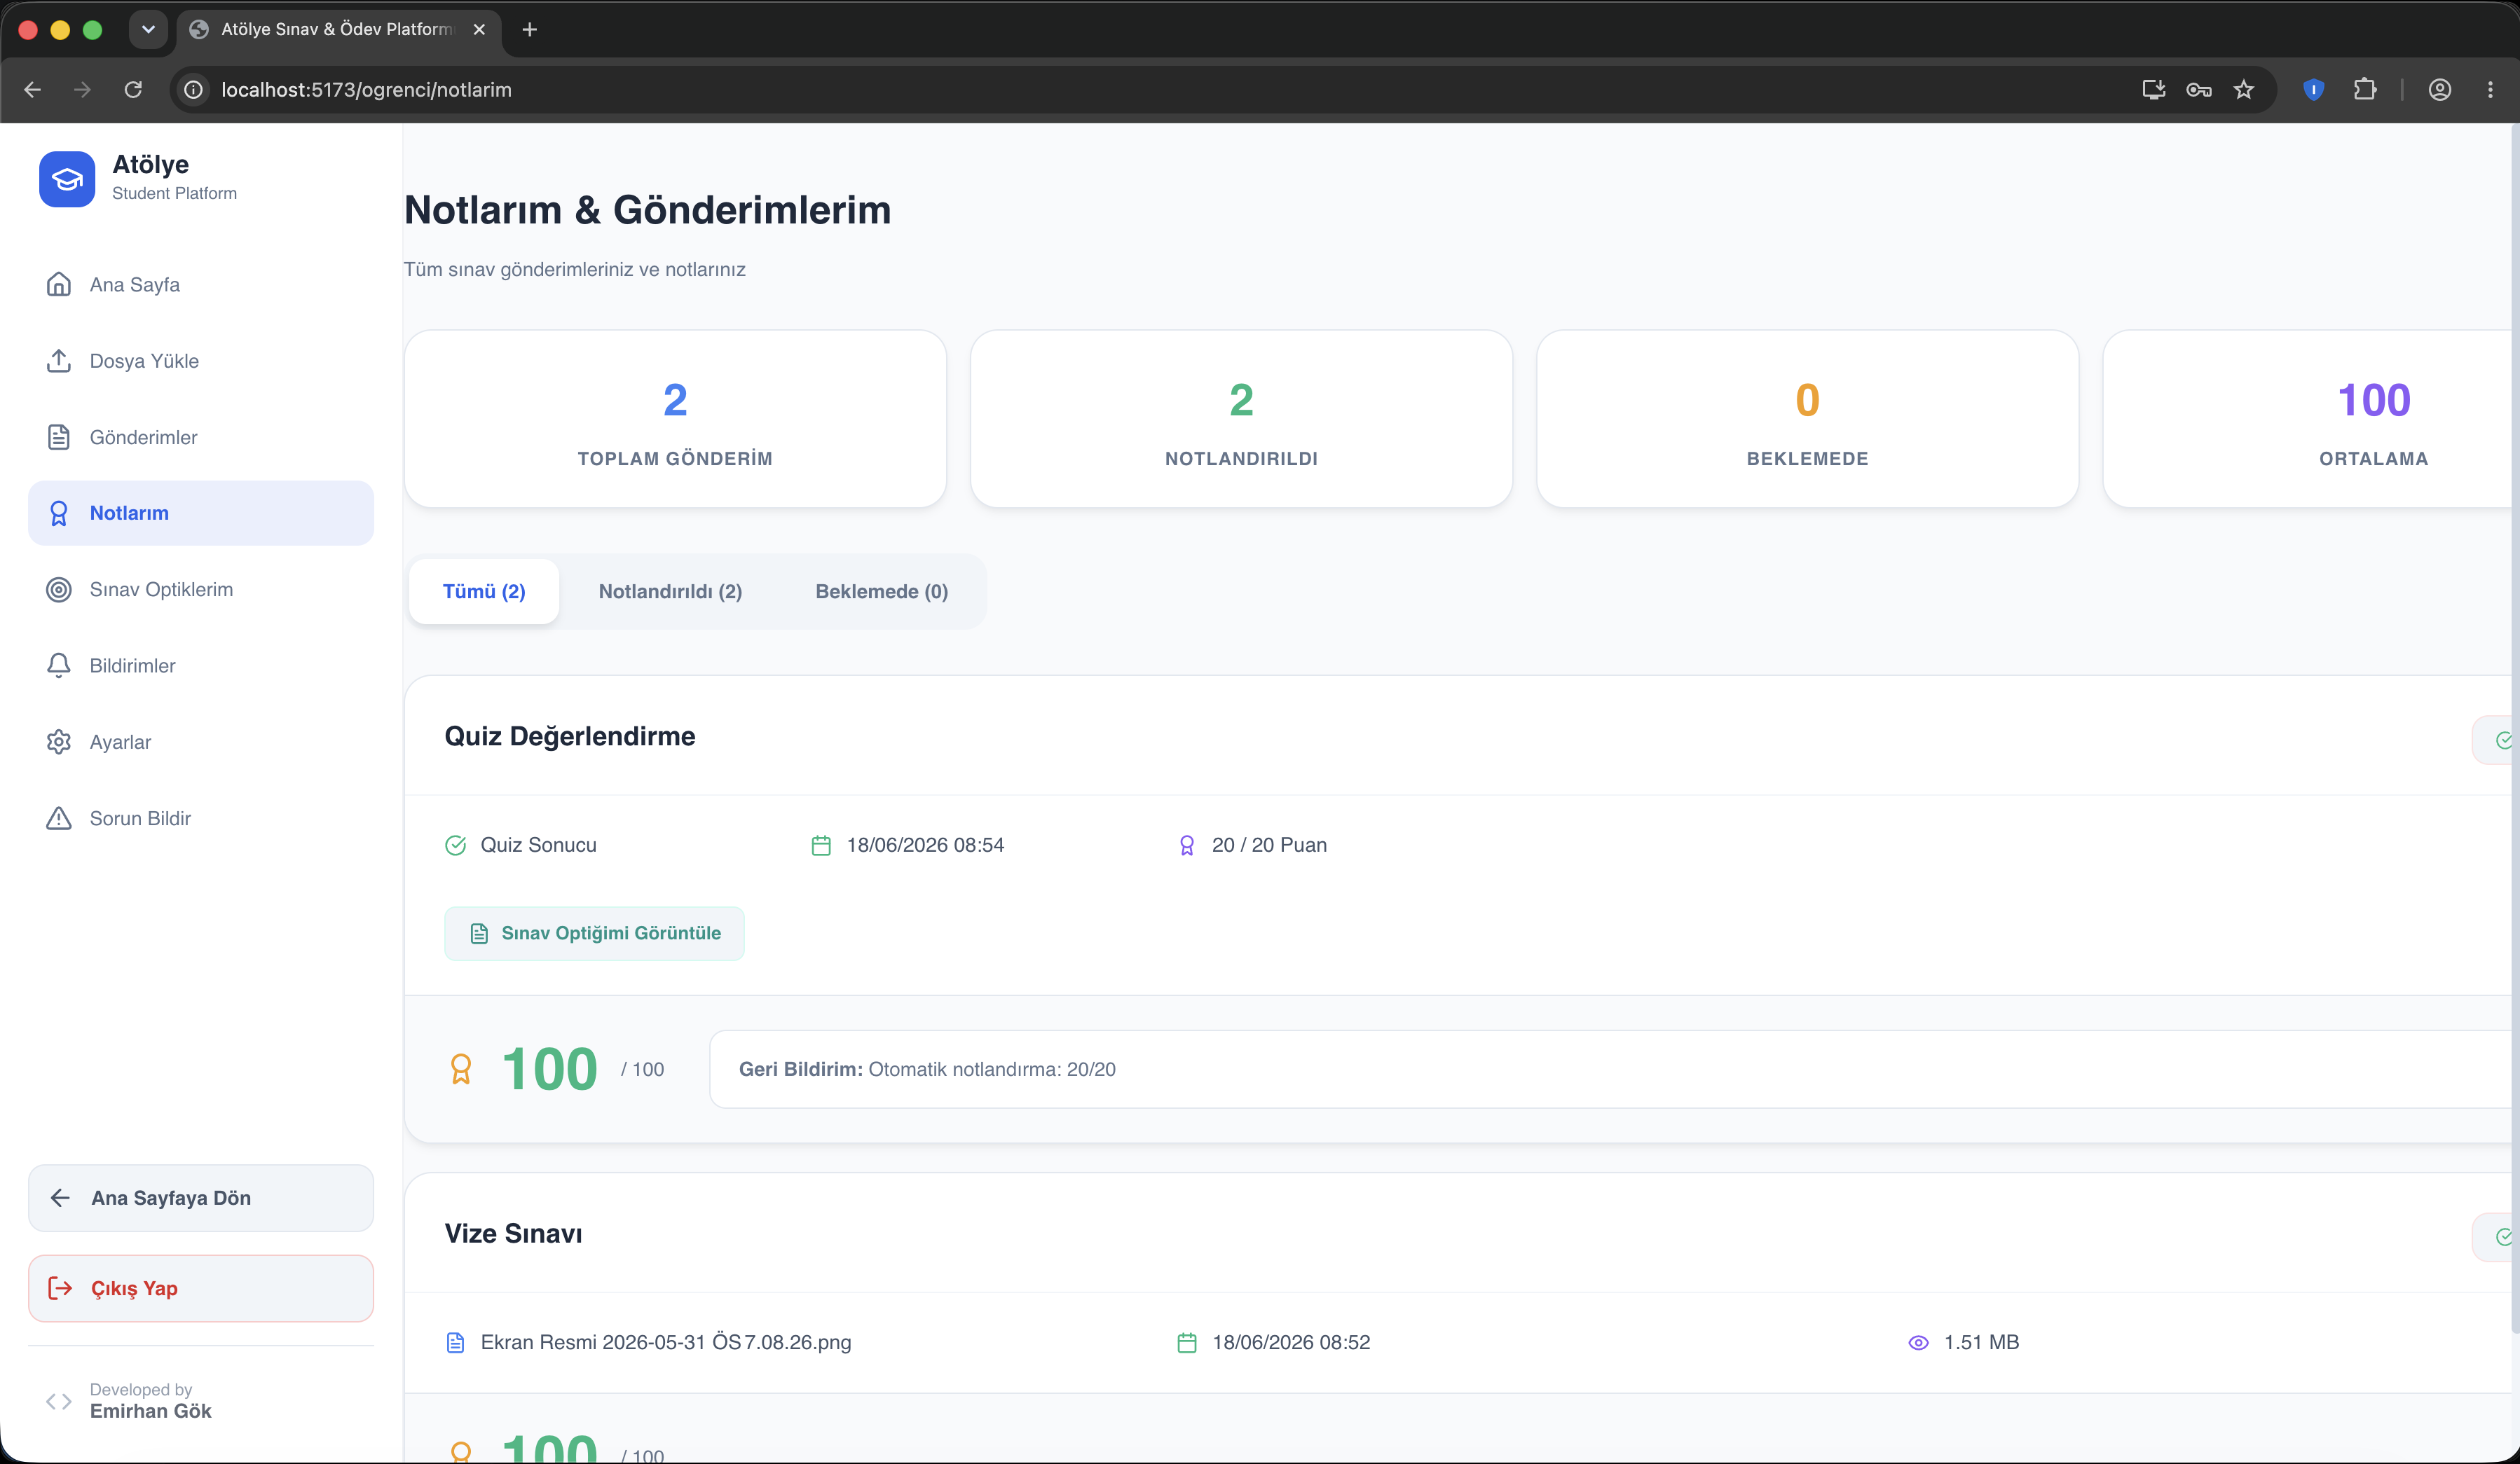Open Sorun Bildir warning item
Viewport: 2520px width, 1464px height.
[x=201, y=818]
